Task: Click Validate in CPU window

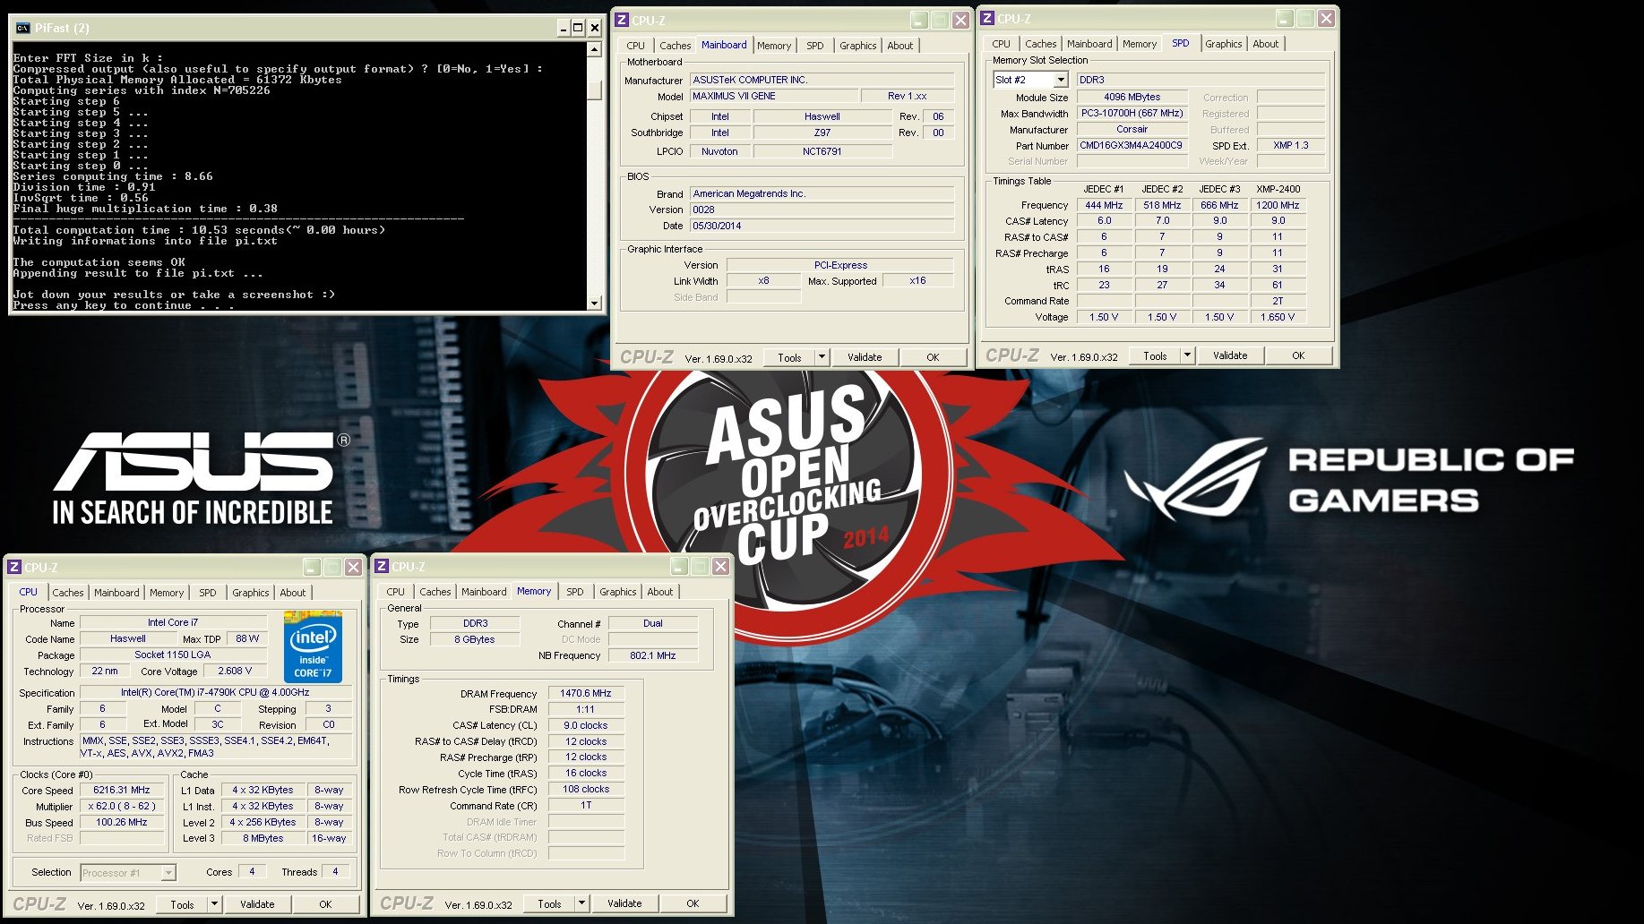Action: [257, 904]
